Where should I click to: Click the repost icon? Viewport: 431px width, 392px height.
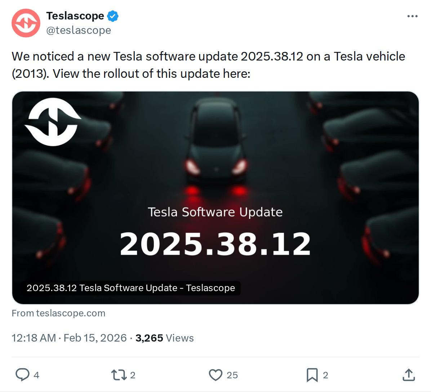pos(118,375)
